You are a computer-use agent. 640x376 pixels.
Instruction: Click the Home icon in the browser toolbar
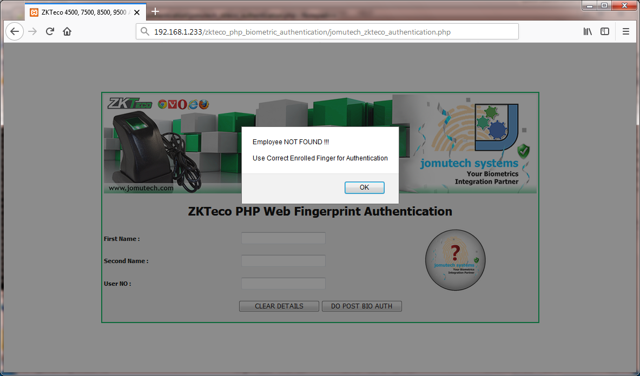coord(66,31)
